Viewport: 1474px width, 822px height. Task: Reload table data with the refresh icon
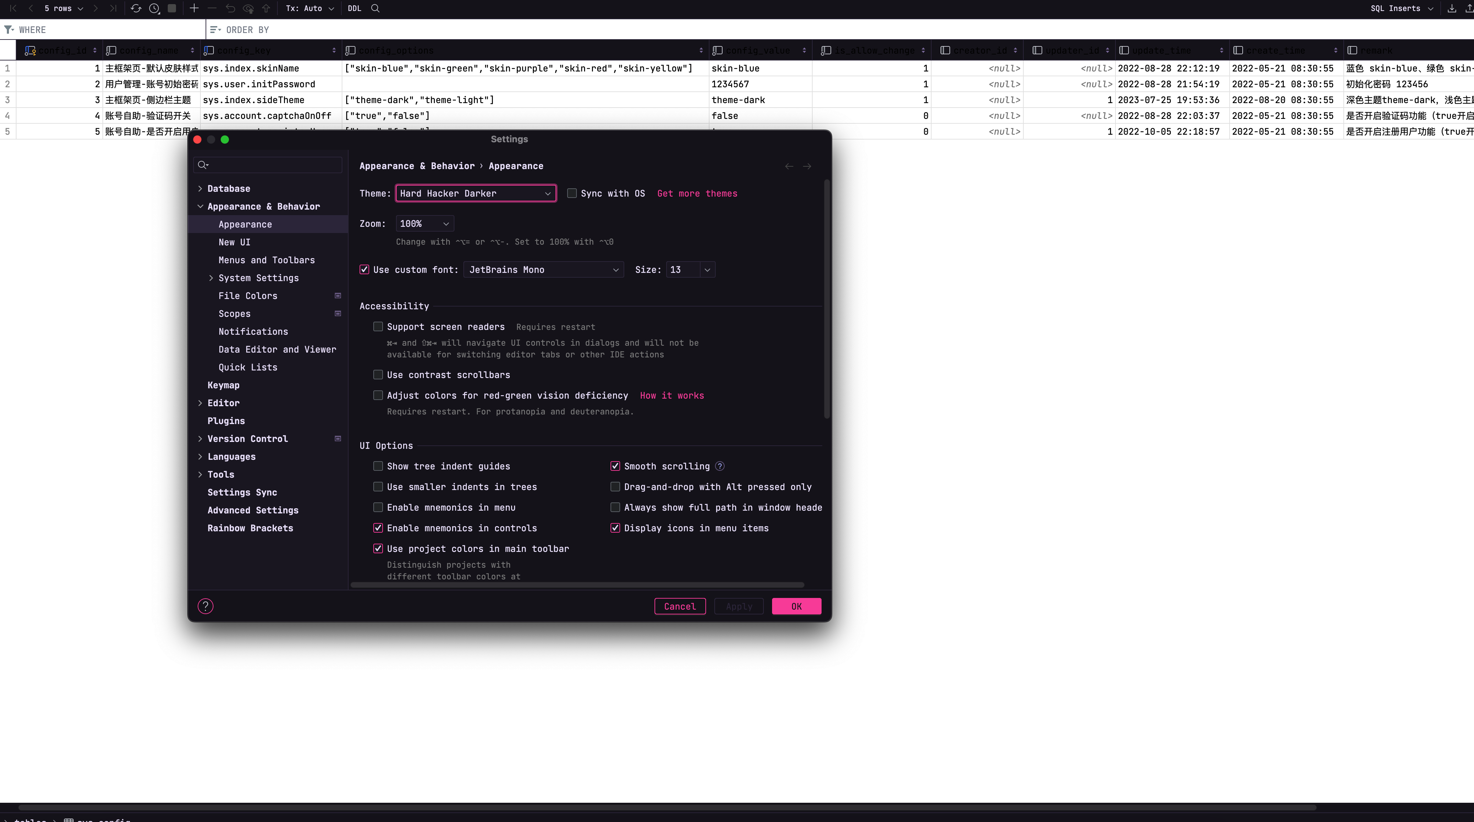tap(136, 9)
